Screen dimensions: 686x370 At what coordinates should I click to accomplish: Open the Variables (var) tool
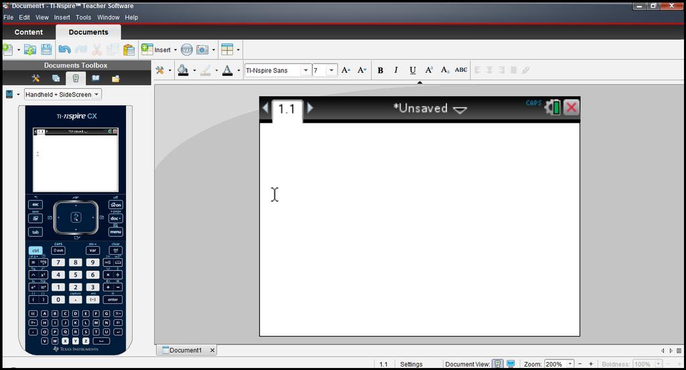coord(187,50)
